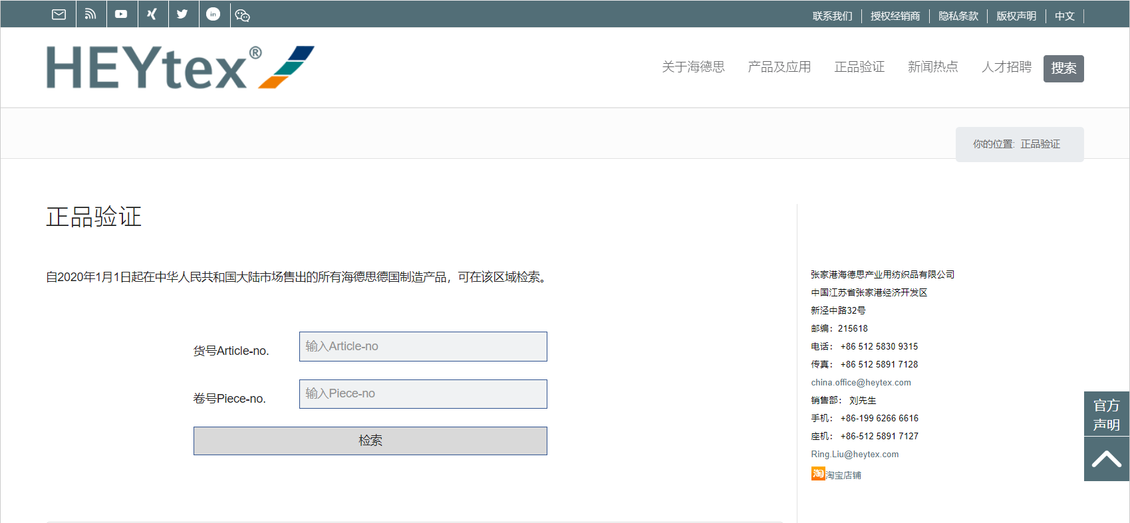The width and height of the screenshot is (1130, 523).
Task: Click the email envelope icon
Action: (x=59, y=15)
